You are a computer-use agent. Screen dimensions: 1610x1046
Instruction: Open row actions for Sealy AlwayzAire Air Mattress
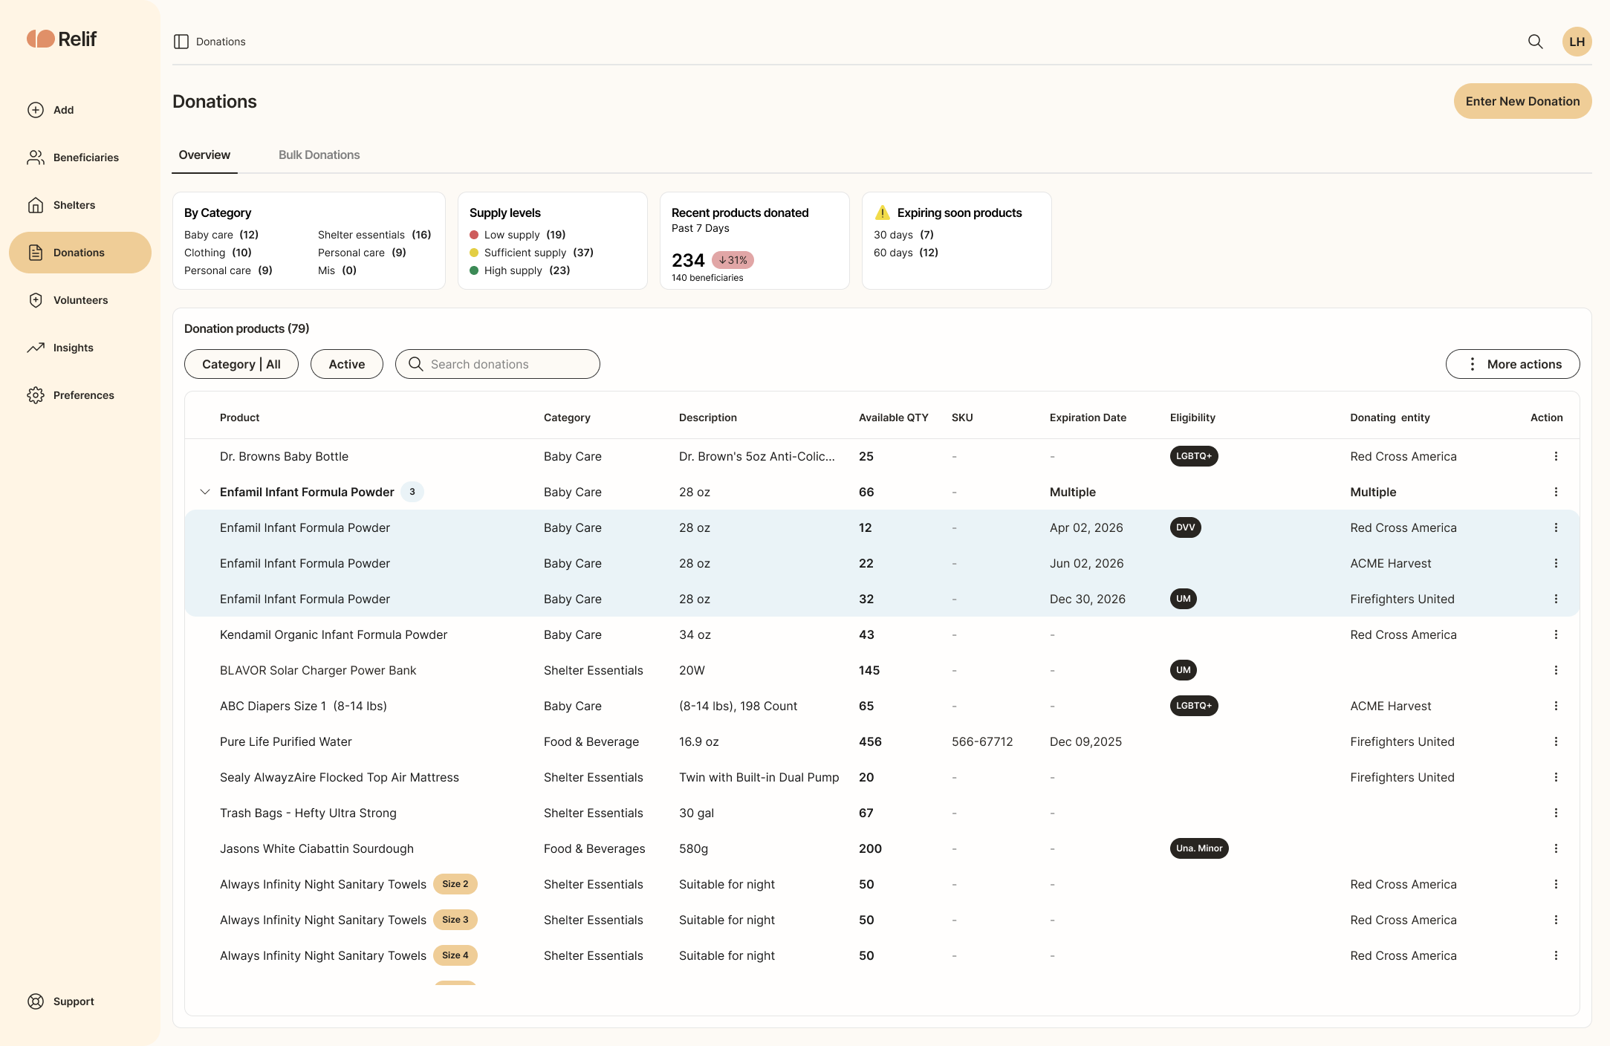coord(1556,777)
